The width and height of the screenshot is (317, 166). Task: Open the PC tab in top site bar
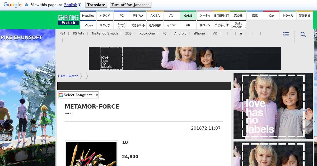(x=122, y=15)
